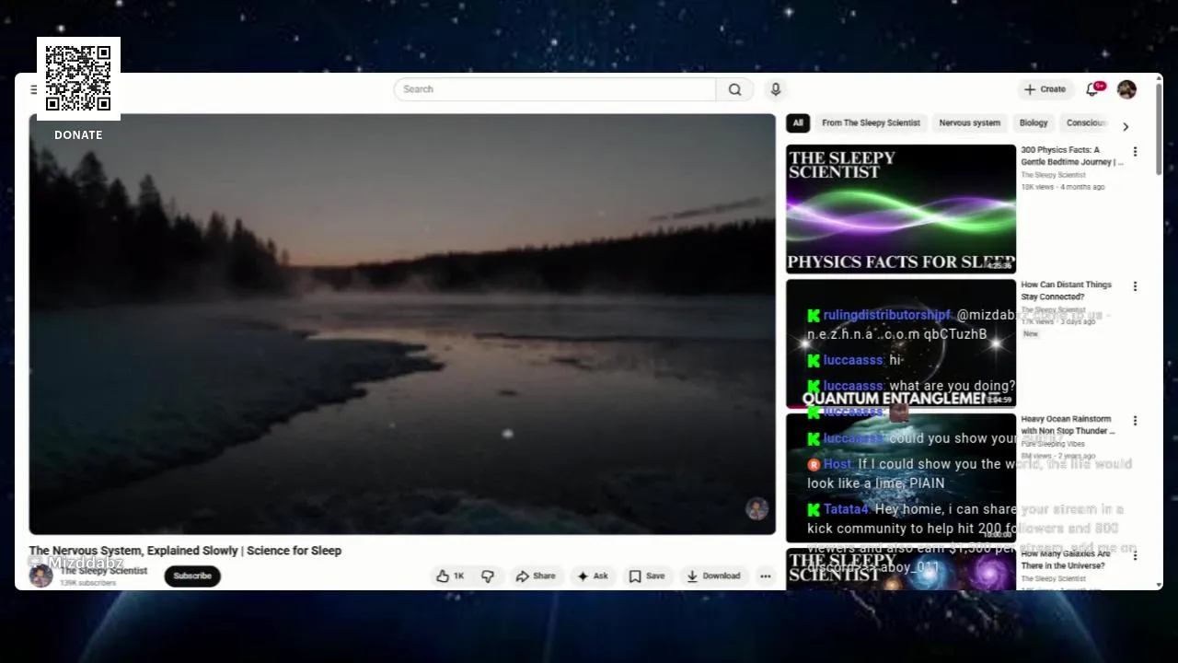The height and width of the screenshot is (663, 1178).
Task: Open options for How Can Distant Things video
Action: pos(1135,286)
